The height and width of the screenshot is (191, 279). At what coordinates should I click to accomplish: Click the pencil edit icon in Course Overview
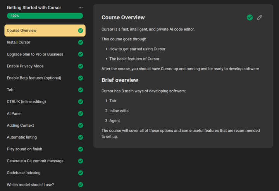click(260, 17)
